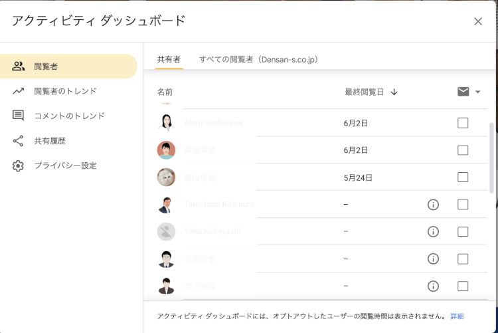Click the 名前 column header
Image resolution: width=498 pixels, height=333 pixels.
click(x=165, y=92)
